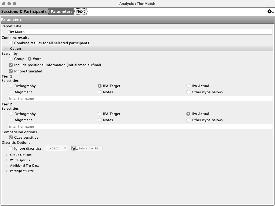The width and height of the screenshot is (275, 206).
Task: Click the Select diacritics icon button
Action: tap(74, 148)
